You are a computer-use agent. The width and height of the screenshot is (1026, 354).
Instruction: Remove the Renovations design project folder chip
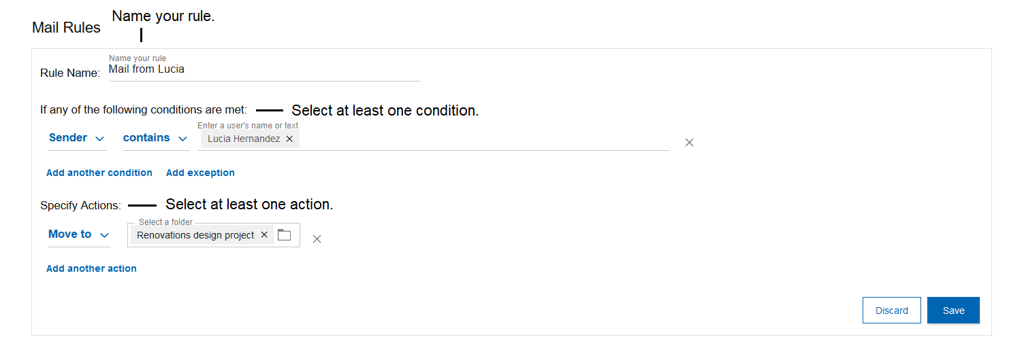coord(264,235)
